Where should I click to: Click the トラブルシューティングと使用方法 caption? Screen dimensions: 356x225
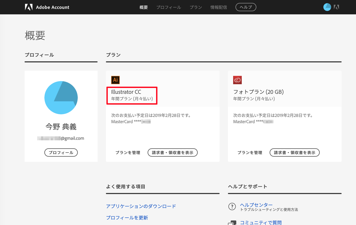click(269, 210)
